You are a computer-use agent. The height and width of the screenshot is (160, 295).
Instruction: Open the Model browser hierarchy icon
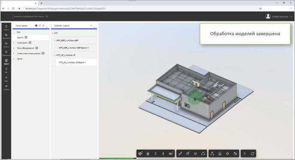point(212,154)
